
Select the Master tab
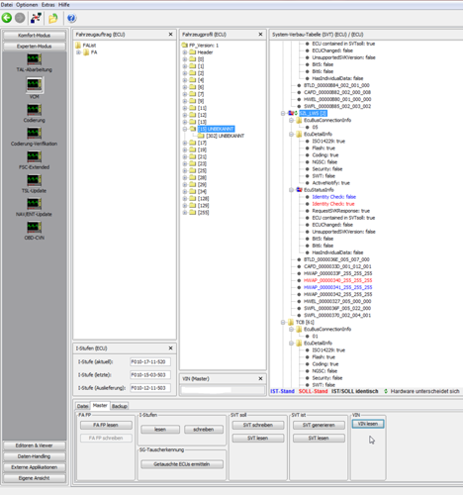(100, 405)
